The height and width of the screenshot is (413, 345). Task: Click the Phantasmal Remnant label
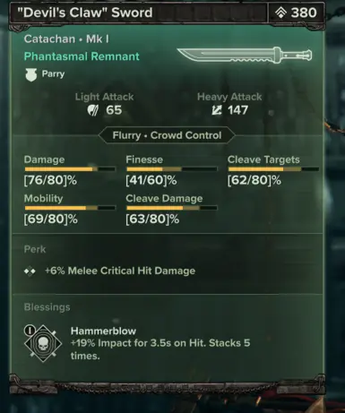tap(82, 56)
